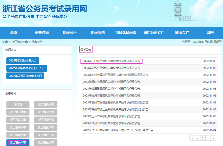The width and height of the screenshot is (223, 146).
Task: Open the 2023年温岭市 civil servant announcement
Action: 111,82
